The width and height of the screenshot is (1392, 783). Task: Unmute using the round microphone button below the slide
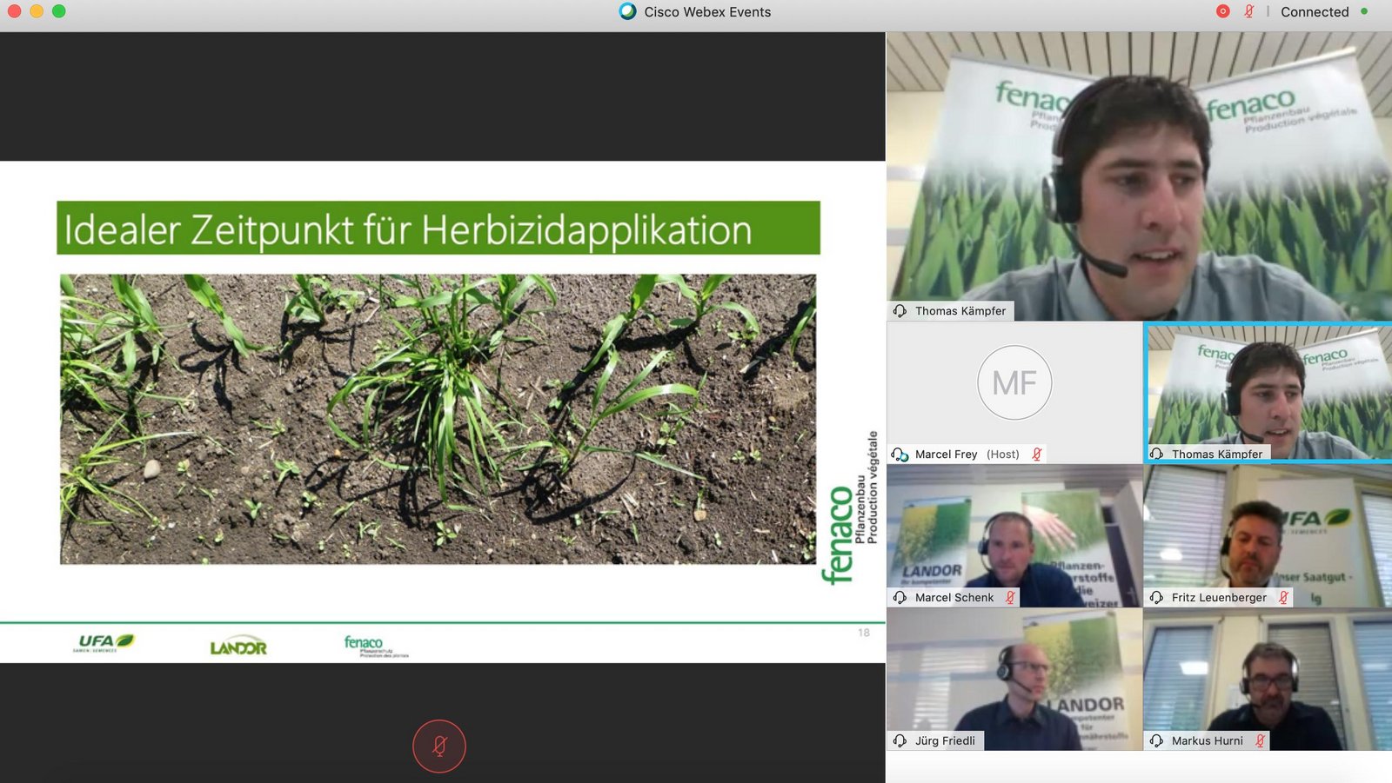439,747
